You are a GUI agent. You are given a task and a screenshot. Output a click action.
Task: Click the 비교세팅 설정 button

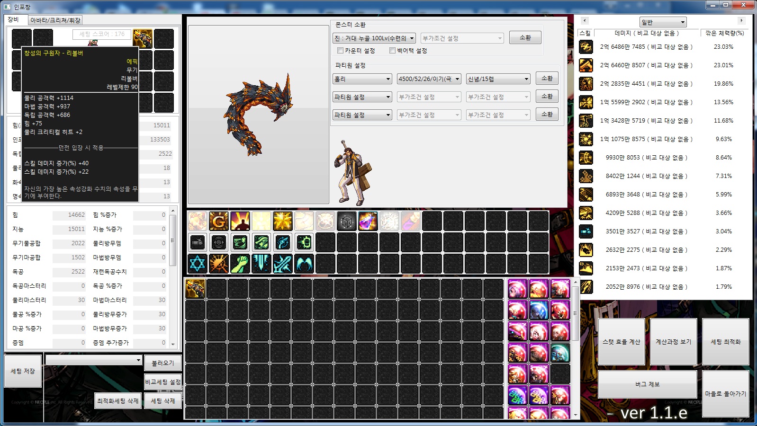(163, 382)
